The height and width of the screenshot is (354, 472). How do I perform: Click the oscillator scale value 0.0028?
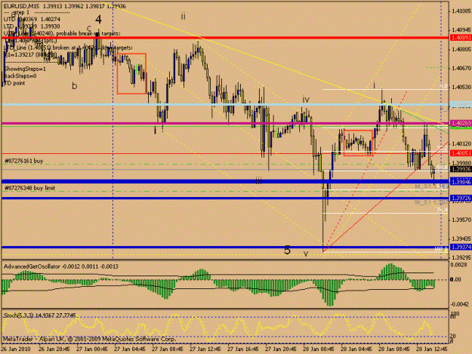(460, 264)
